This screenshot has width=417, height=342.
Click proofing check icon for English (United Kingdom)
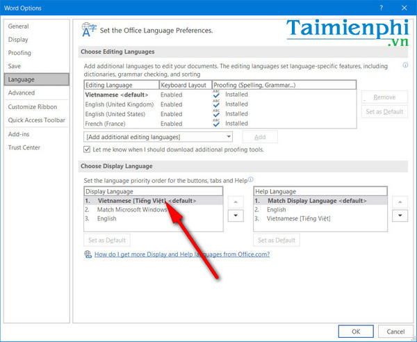216,104
